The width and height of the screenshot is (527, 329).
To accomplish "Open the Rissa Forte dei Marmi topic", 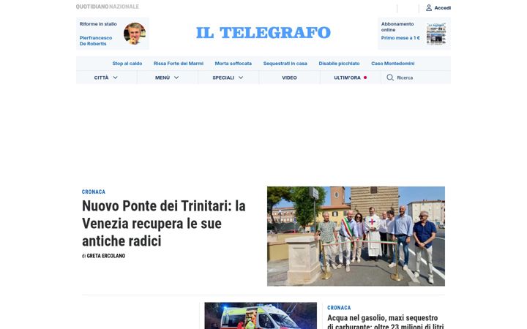I will pyautogui.click(x=179, y=64).
